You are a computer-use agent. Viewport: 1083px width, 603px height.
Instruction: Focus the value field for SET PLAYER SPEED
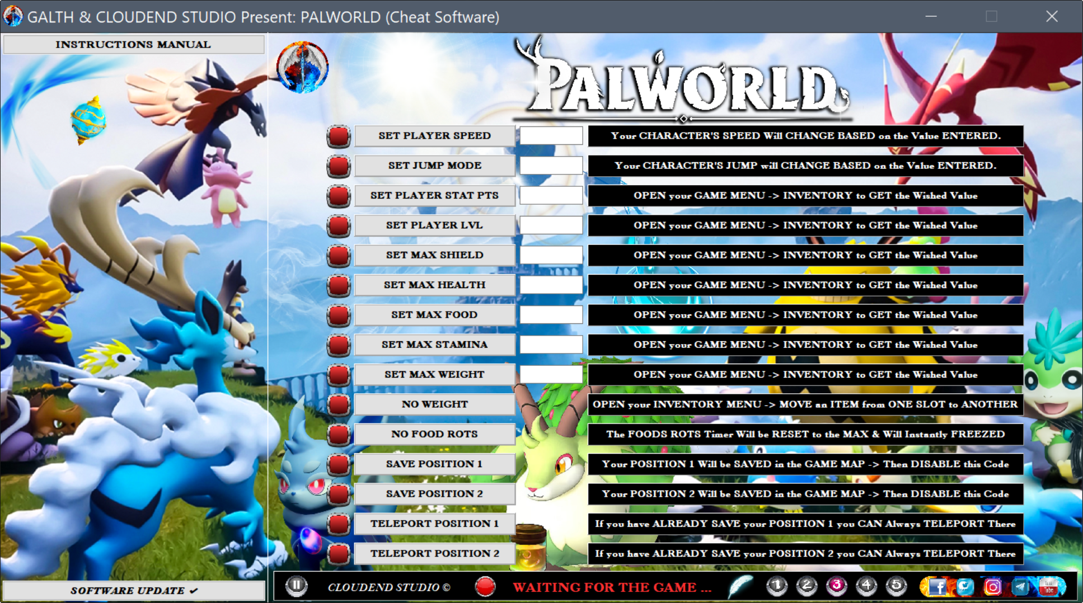(x=551, y=136)
